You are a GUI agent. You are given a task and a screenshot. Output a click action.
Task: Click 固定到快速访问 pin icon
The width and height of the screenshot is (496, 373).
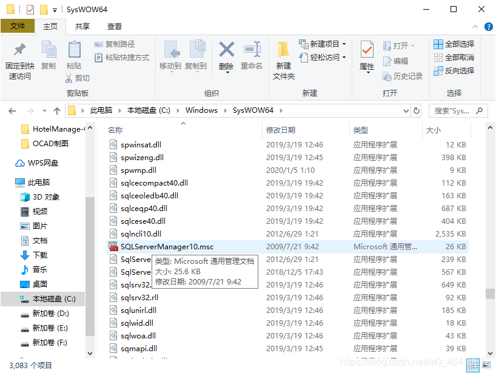(x=19, y=55)
